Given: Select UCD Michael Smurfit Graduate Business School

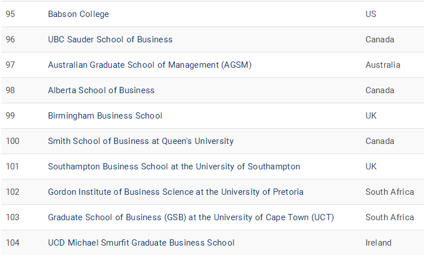Looking at the screenshot, I should [x=141, y=243].
